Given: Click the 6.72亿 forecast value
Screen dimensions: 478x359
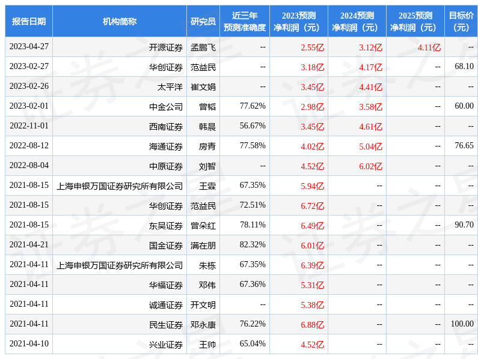Looking at the screenshot, I should (x=312, y=206).
